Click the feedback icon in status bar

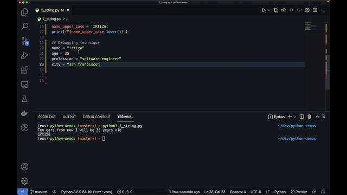pos(314,192)
